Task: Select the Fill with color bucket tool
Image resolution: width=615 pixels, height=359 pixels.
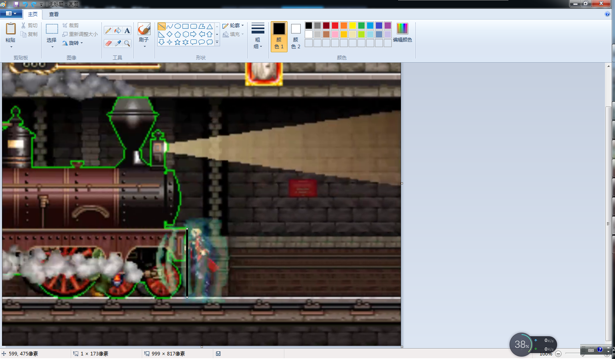Action: click(118, 31)
